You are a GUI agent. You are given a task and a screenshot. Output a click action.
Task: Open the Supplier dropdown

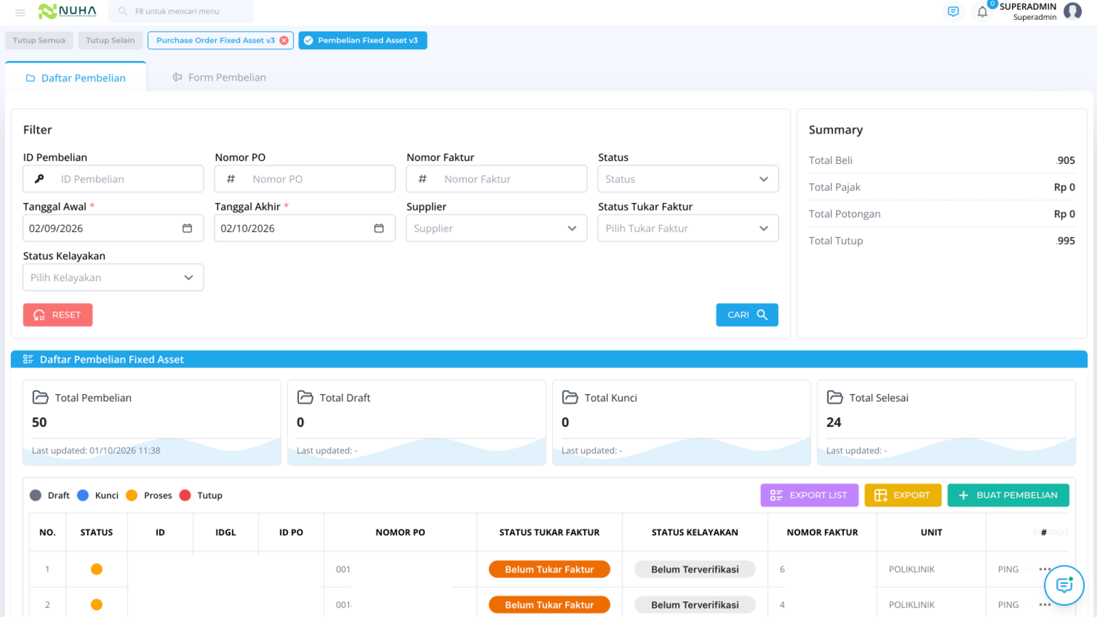[x=496, y=228]
